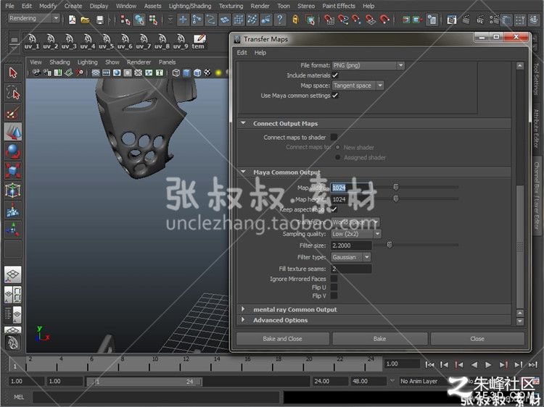Viewport: 544px width, 407px height.
Task: Adjust the Map width slider handle
Action: pos(396,187)
